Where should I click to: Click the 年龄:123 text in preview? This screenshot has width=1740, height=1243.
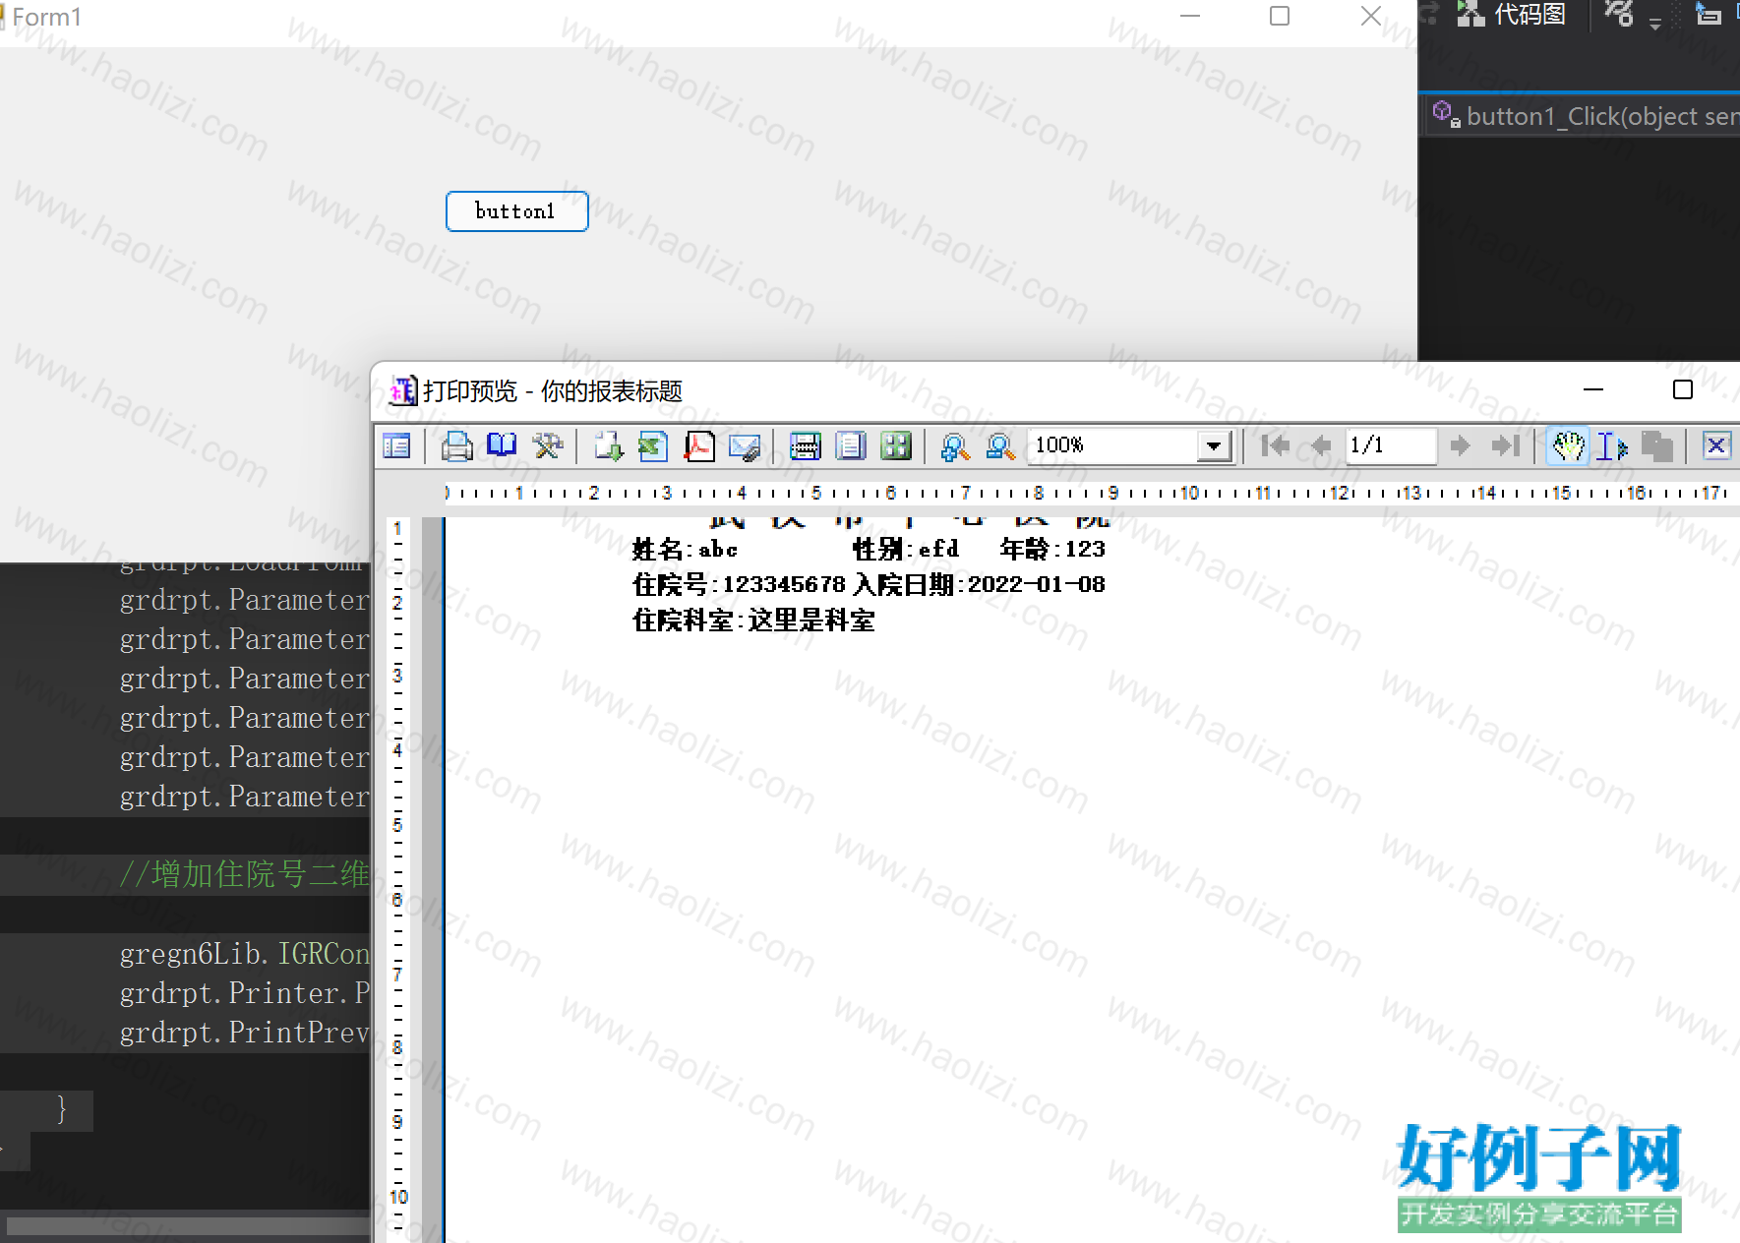[1052, 549]
